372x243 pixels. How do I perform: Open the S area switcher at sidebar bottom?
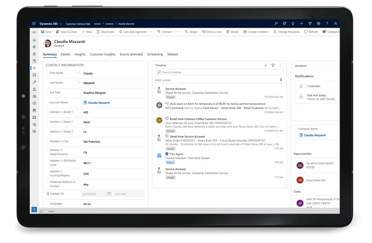coord(34,209)
